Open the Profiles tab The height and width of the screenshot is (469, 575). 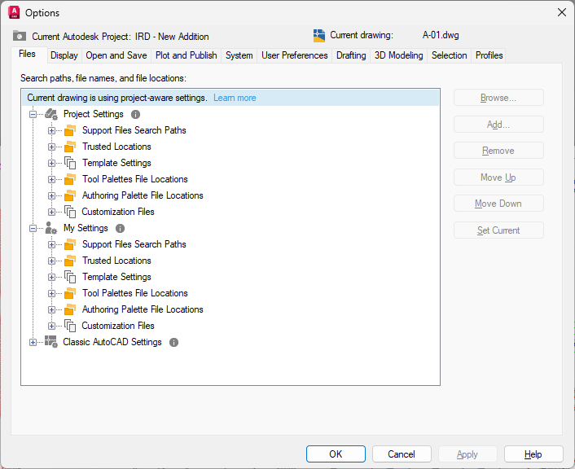point(489,55)
